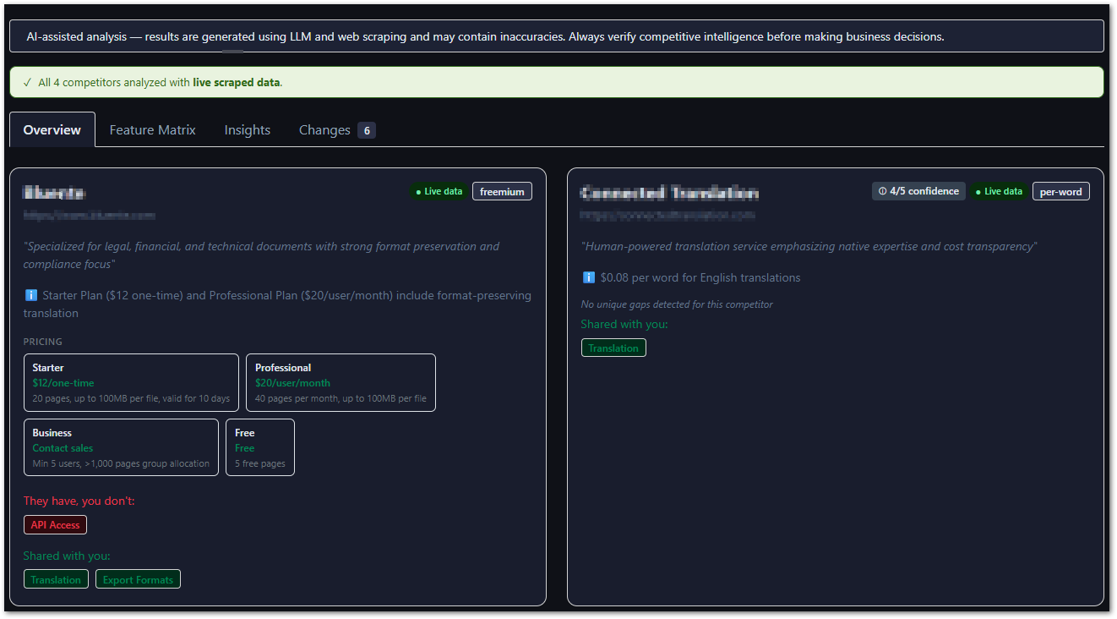This screenshot has width=1117, height=619.
Task: Click the Export Formats tag
Action: pos(138,579)
